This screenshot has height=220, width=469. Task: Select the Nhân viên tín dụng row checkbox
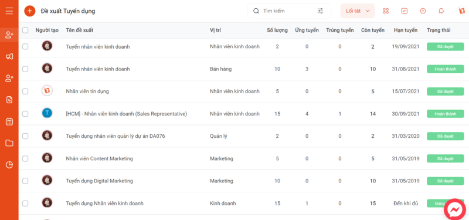(x=25, y=92)
